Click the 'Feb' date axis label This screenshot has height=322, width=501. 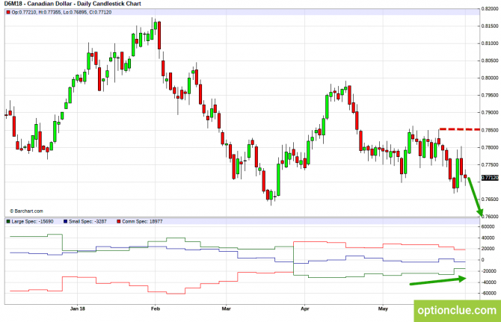point(156,309)
